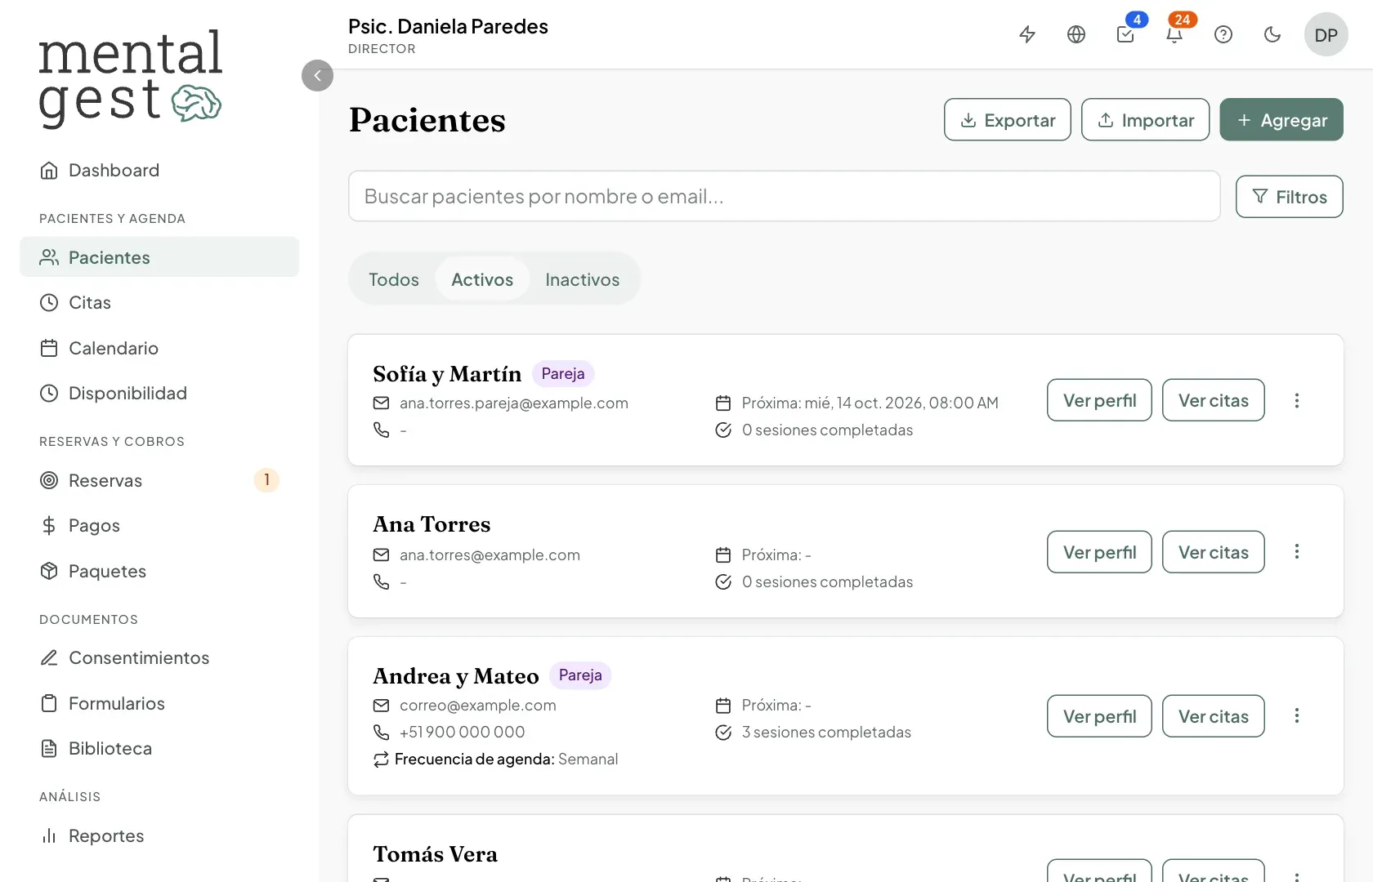View profile of Ana Torres
Image resolution: width=1373 pixels, height=882 pixels.
coord(1099,552)
